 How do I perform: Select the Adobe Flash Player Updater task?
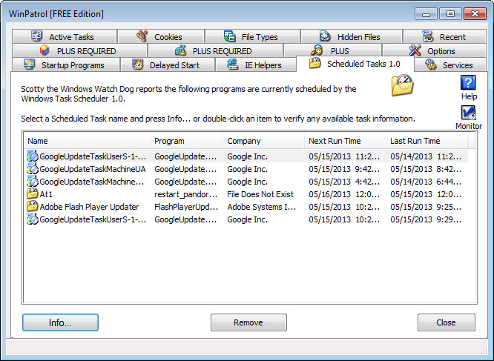point(89,207)
